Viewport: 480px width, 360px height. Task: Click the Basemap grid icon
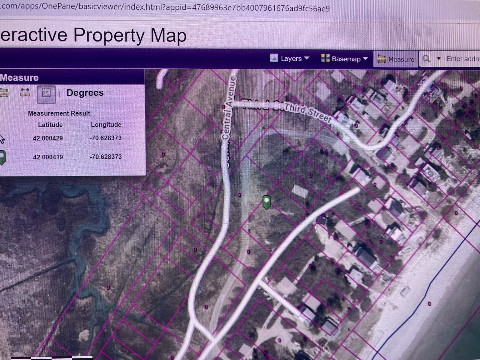click(325, 58)
